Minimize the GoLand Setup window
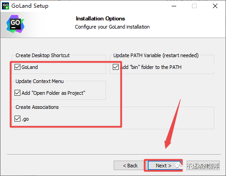 pos(174,6)
